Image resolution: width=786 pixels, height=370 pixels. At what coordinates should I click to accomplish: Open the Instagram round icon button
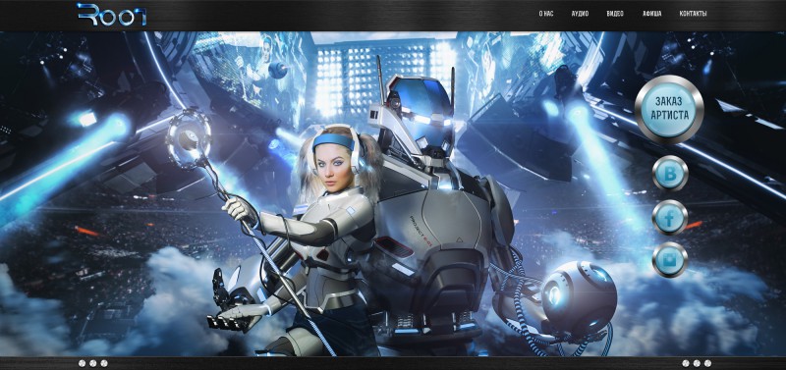coord(670,260)
